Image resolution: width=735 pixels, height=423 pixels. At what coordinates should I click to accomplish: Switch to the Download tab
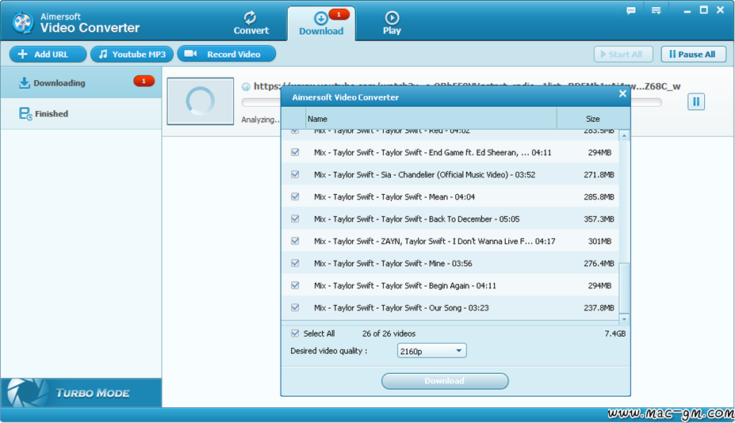(x=321, y=24)
